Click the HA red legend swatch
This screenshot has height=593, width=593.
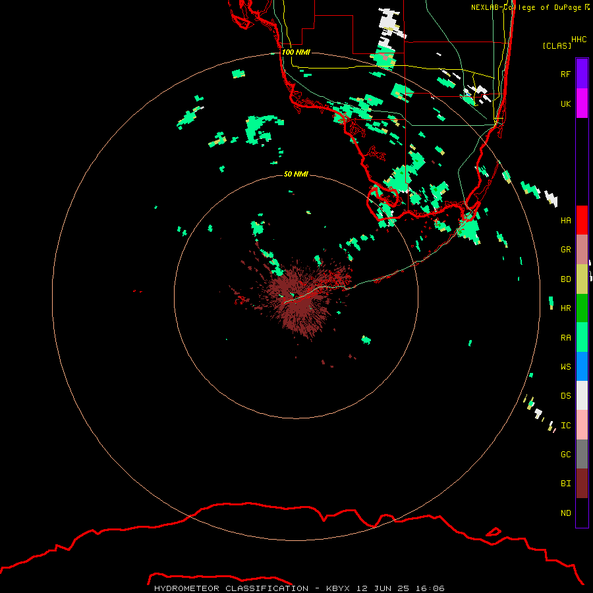click(x=582, y=220)
